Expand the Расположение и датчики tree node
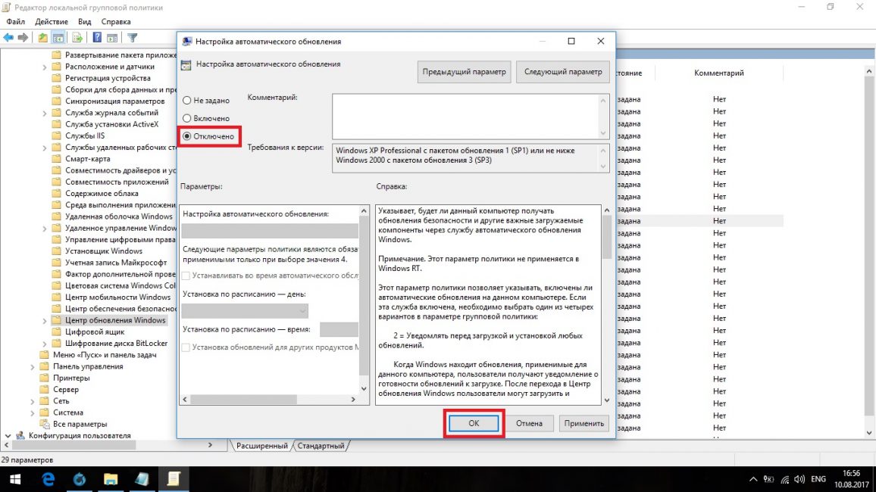 click(45, 67)
